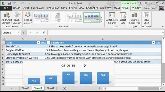Open the Quick Layout gallery
The width and height of the screenshot is (165, 92).
(17, 18)
